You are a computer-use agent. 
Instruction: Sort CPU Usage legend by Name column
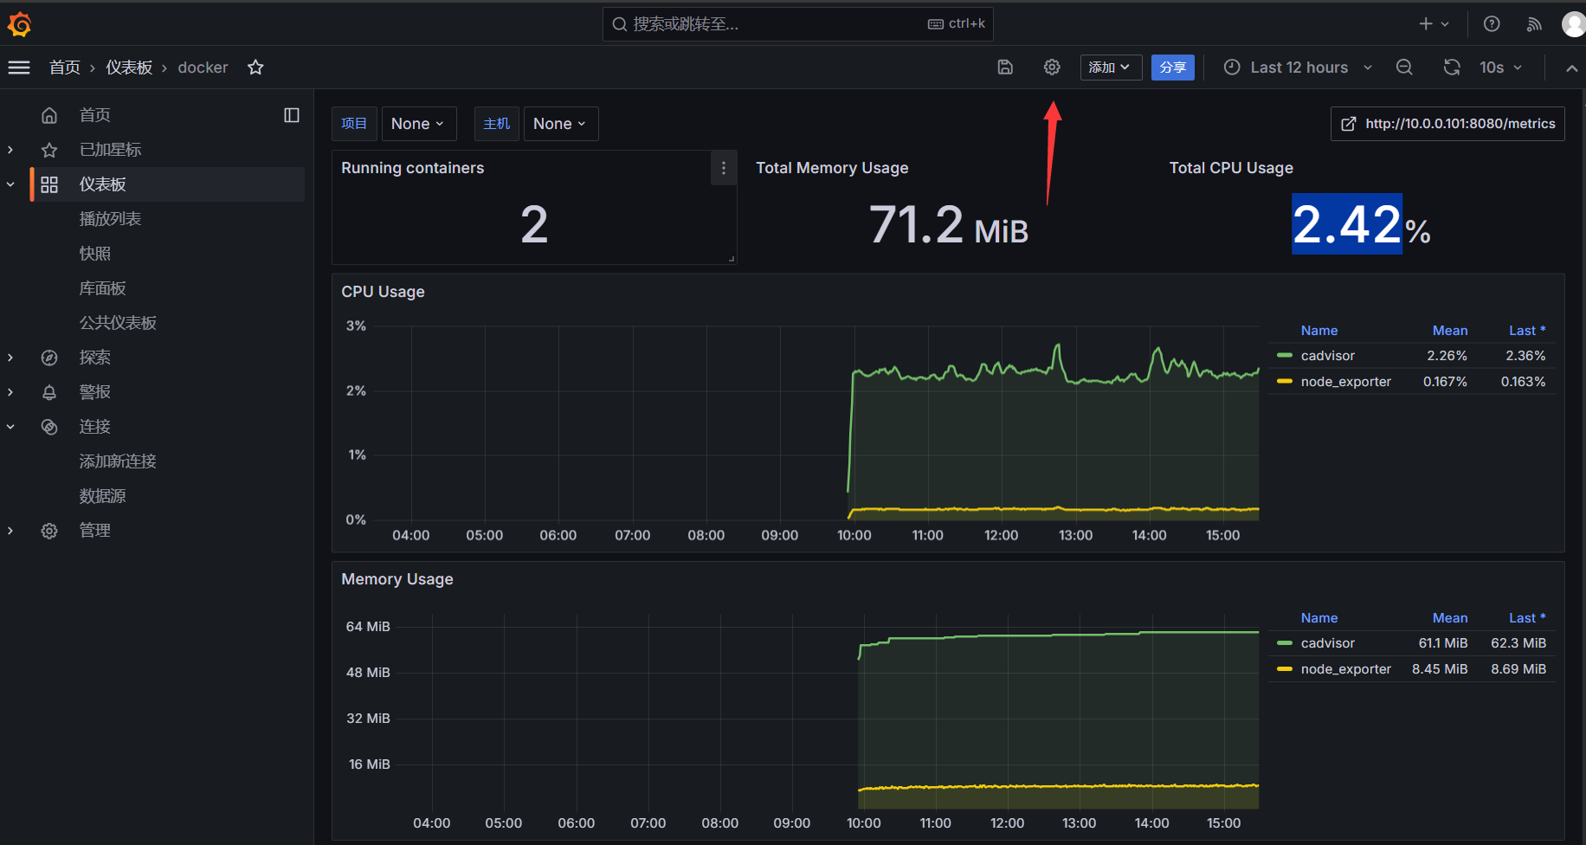point(1319,331)
